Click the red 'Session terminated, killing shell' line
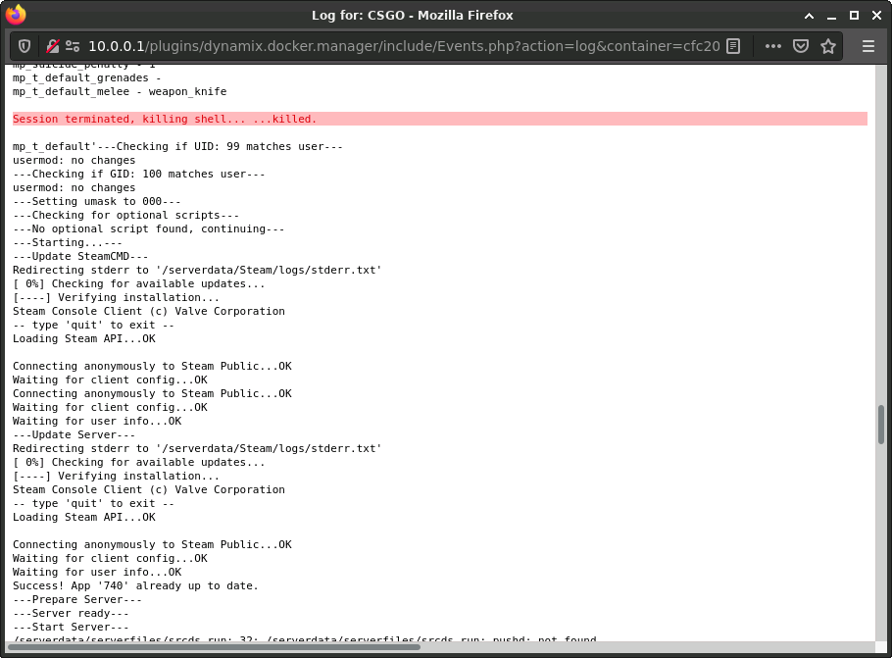 click(x=440, y=119)
